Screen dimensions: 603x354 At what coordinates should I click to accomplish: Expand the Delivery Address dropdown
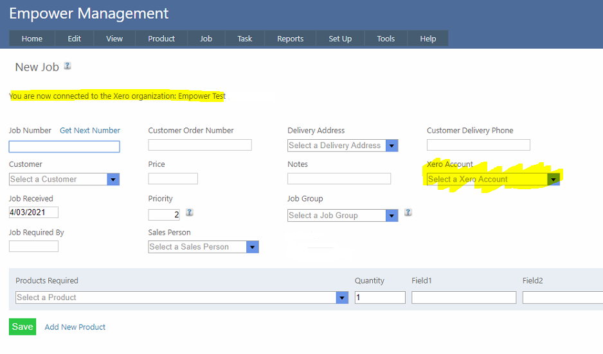343,146
